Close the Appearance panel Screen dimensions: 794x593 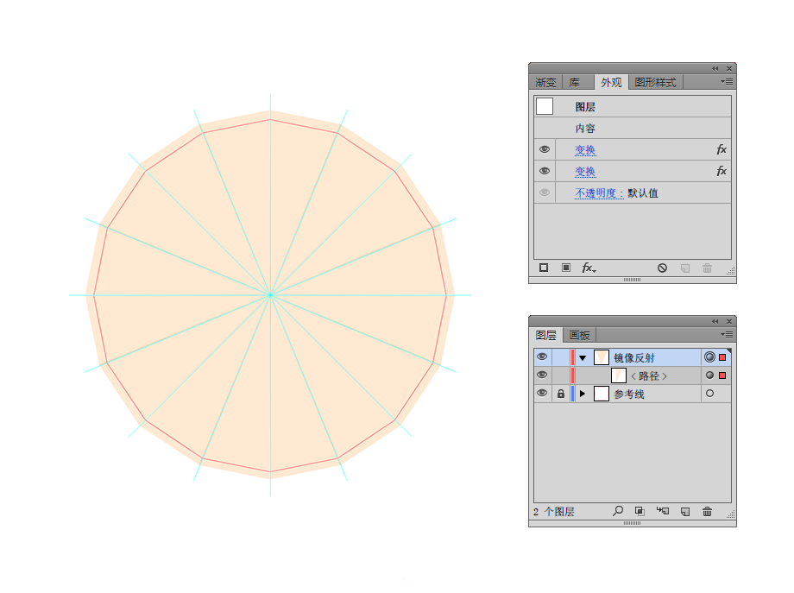click(729, 68)
